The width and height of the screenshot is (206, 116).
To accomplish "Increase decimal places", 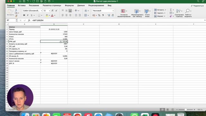I will pos(109,15).
